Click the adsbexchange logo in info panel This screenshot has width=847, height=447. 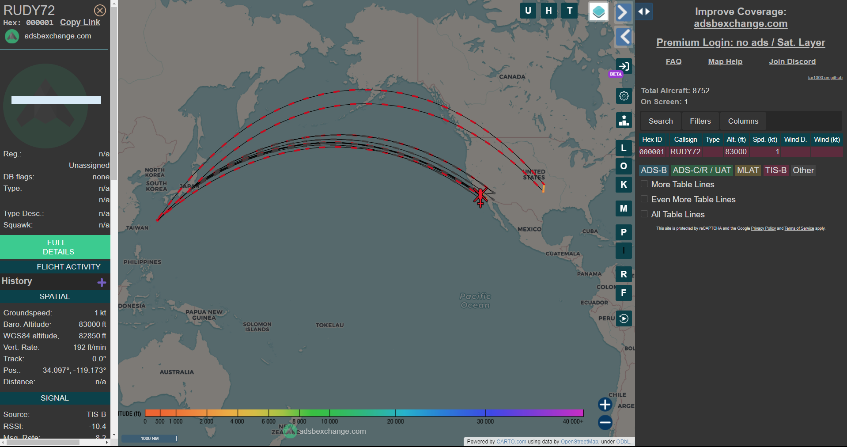[x=12, y=36]
